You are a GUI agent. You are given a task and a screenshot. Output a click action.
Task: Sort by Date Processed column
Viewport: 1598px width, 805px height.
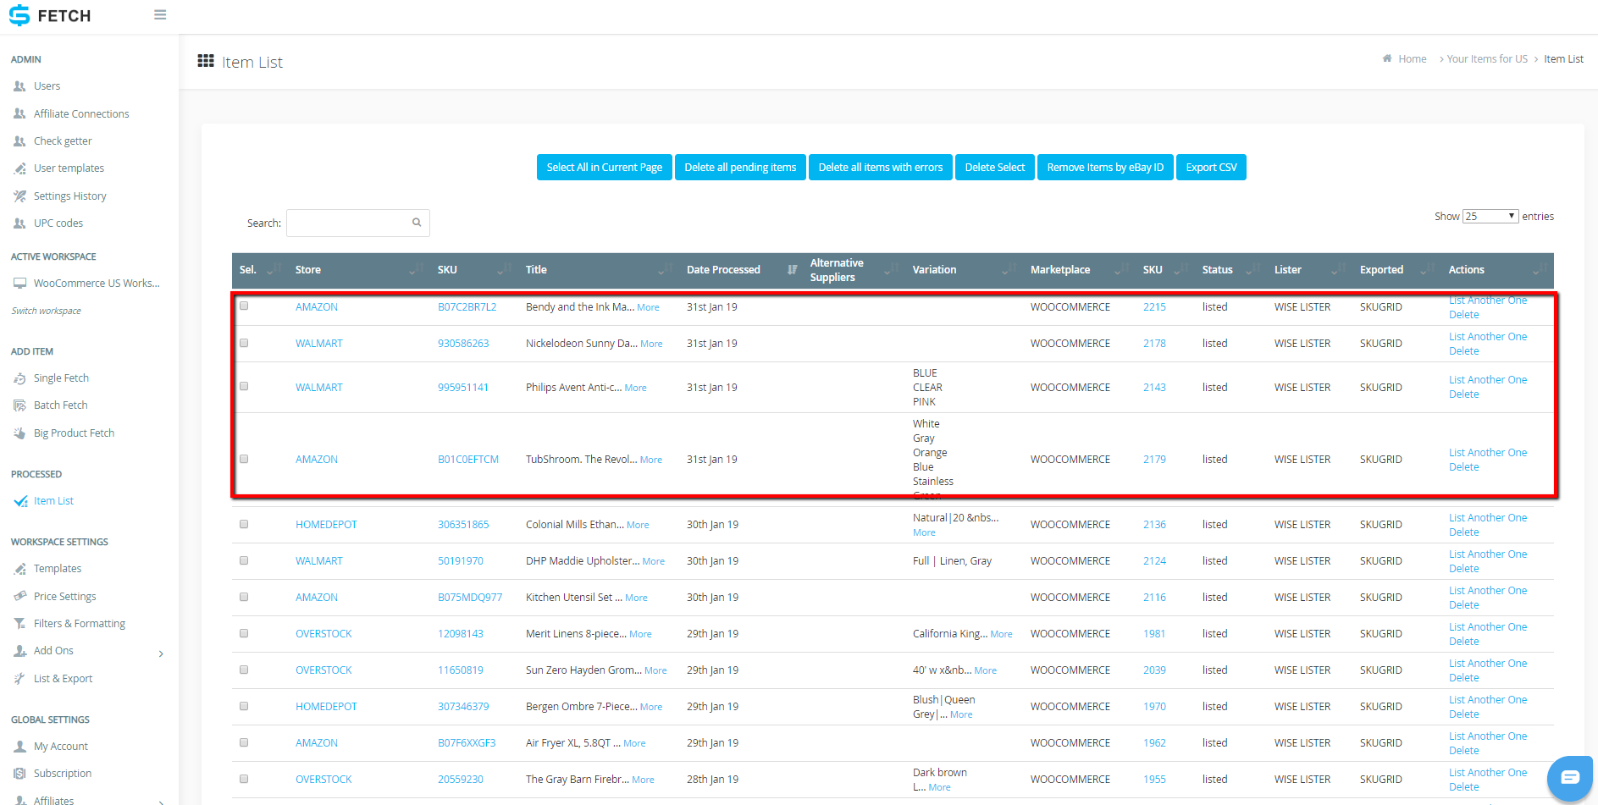coord(741,270)
